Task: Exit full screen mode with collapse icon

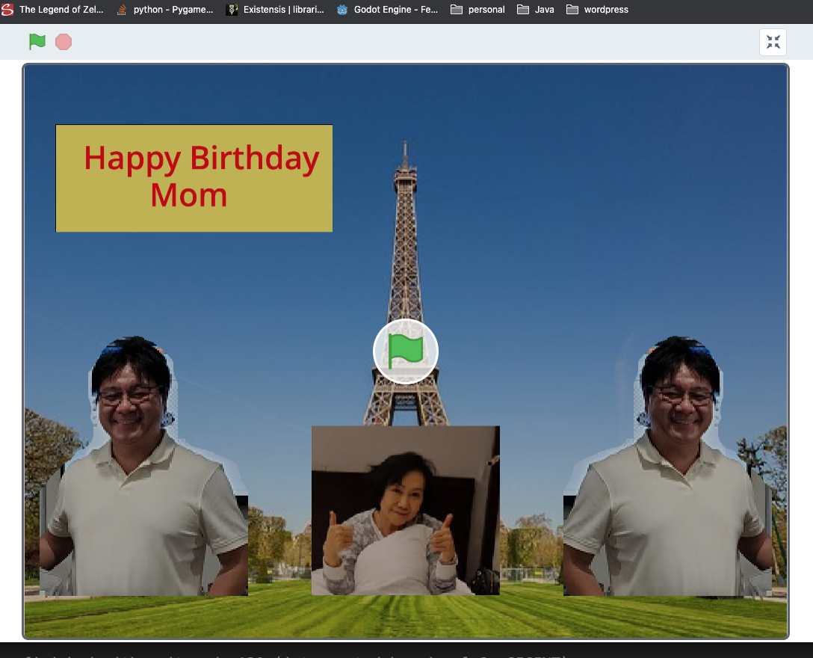Action: pyautogui.click(x=773, y=42)
